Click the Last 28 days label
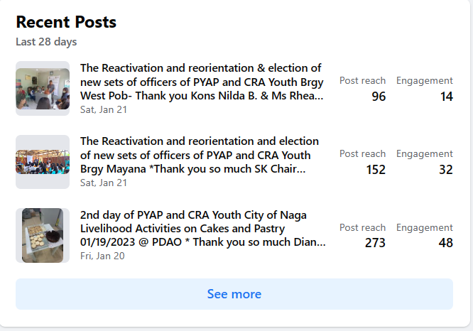 [x=46, y=42]
